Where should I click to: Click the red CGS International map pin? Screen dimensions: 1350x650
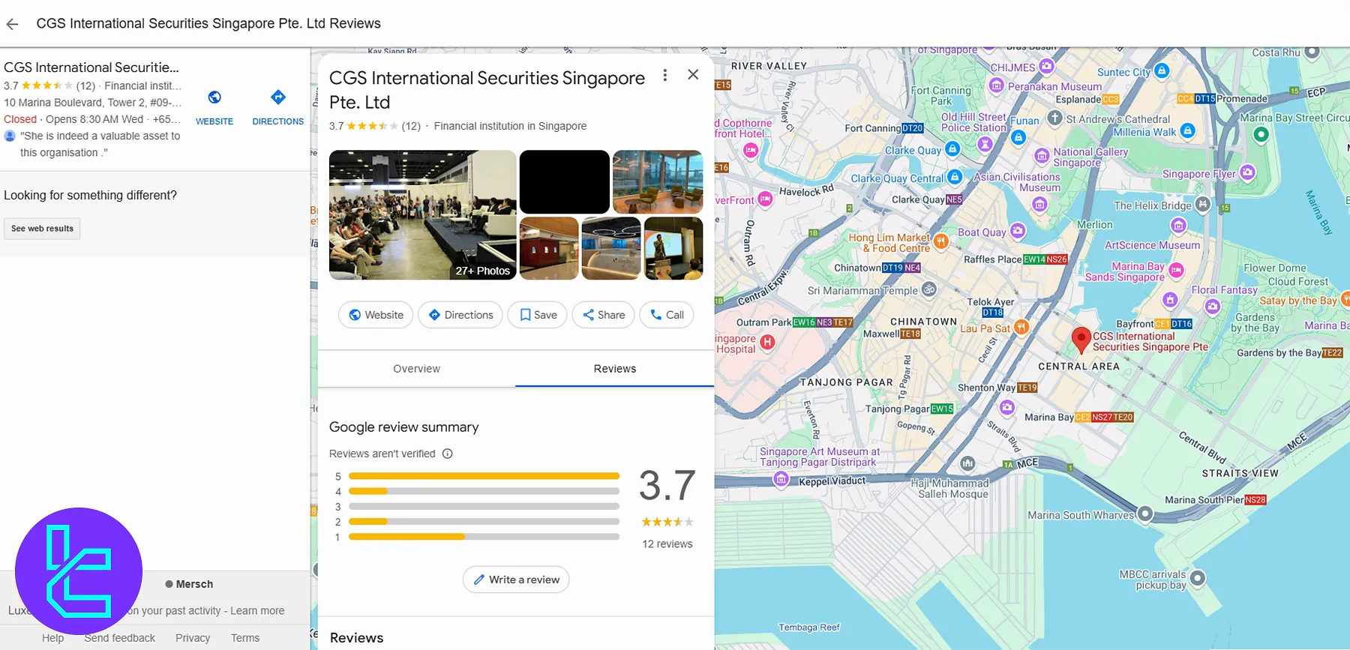[1081, 339]
